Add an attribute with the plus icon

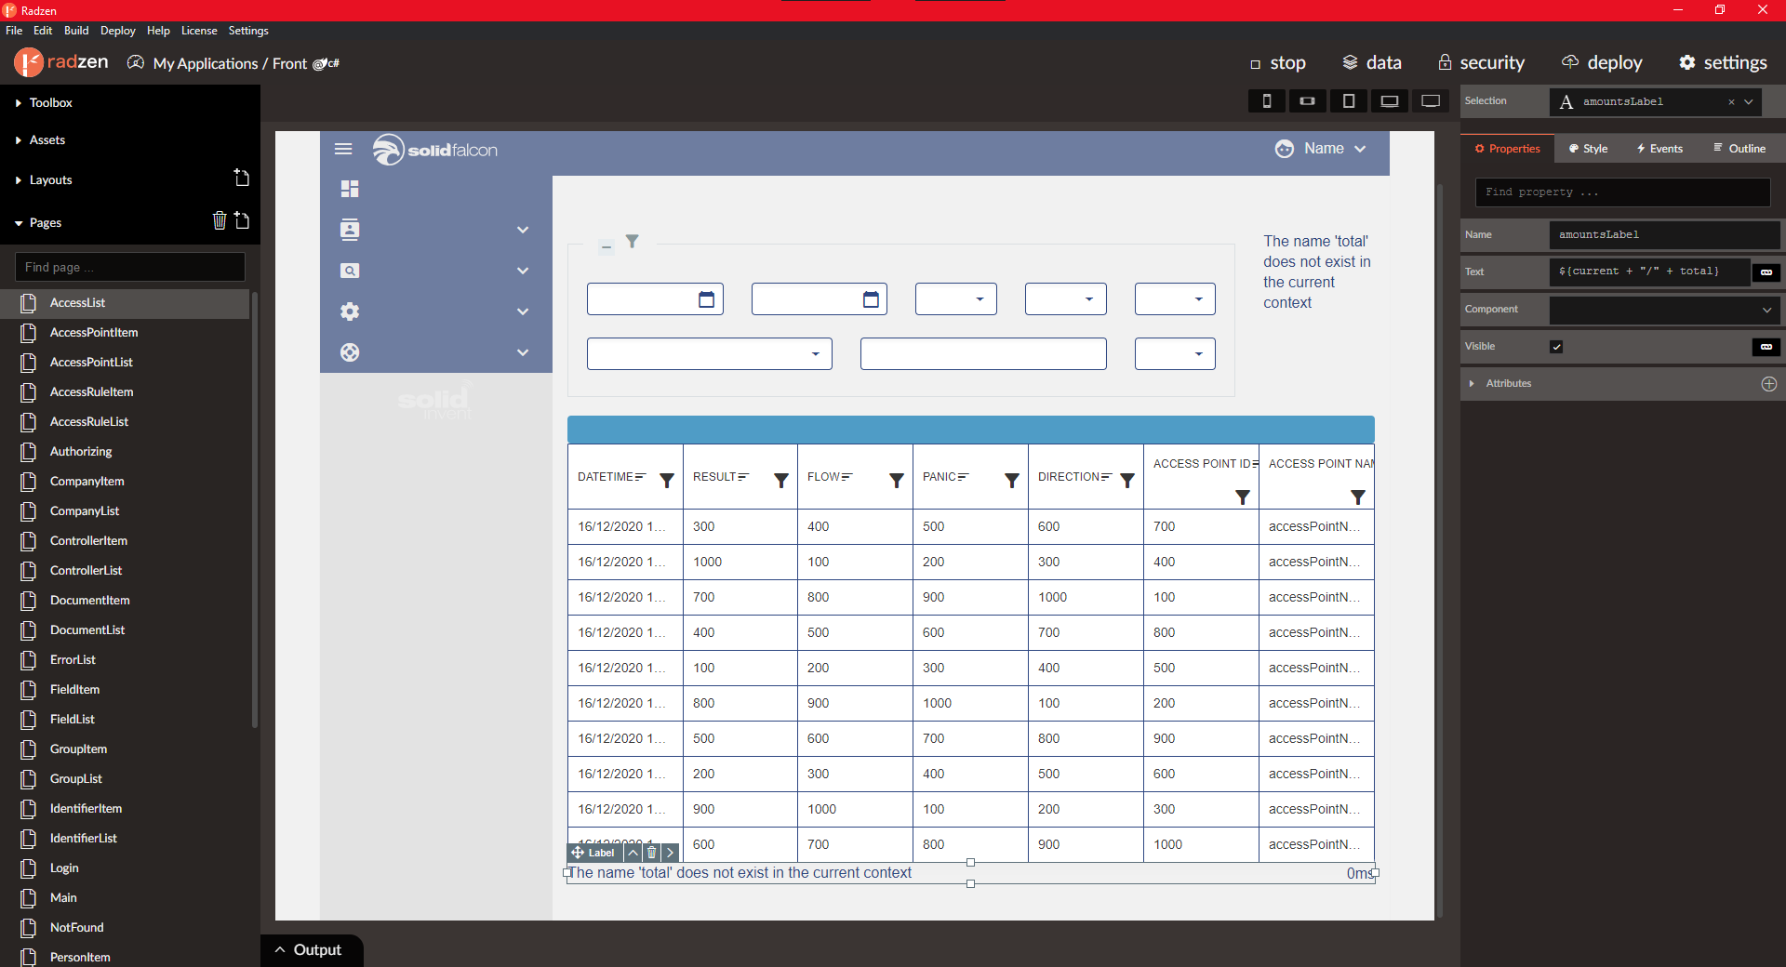point(1769,384)
